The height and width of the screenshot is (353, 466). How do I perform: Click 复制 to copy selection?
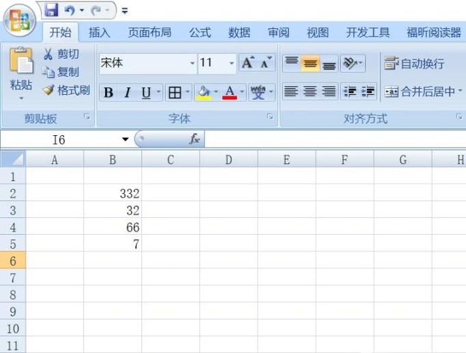[61, 72]
